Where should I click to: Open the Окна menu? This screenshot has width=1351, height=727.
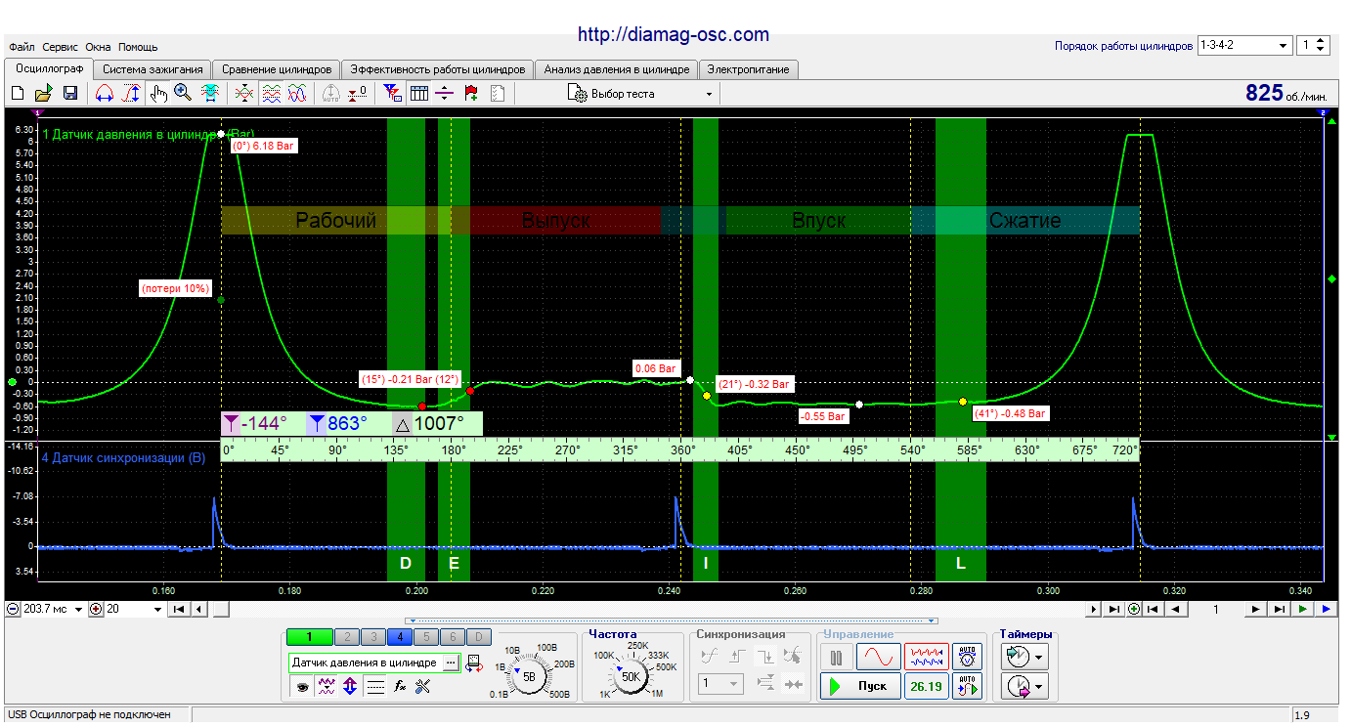(98, 47)
